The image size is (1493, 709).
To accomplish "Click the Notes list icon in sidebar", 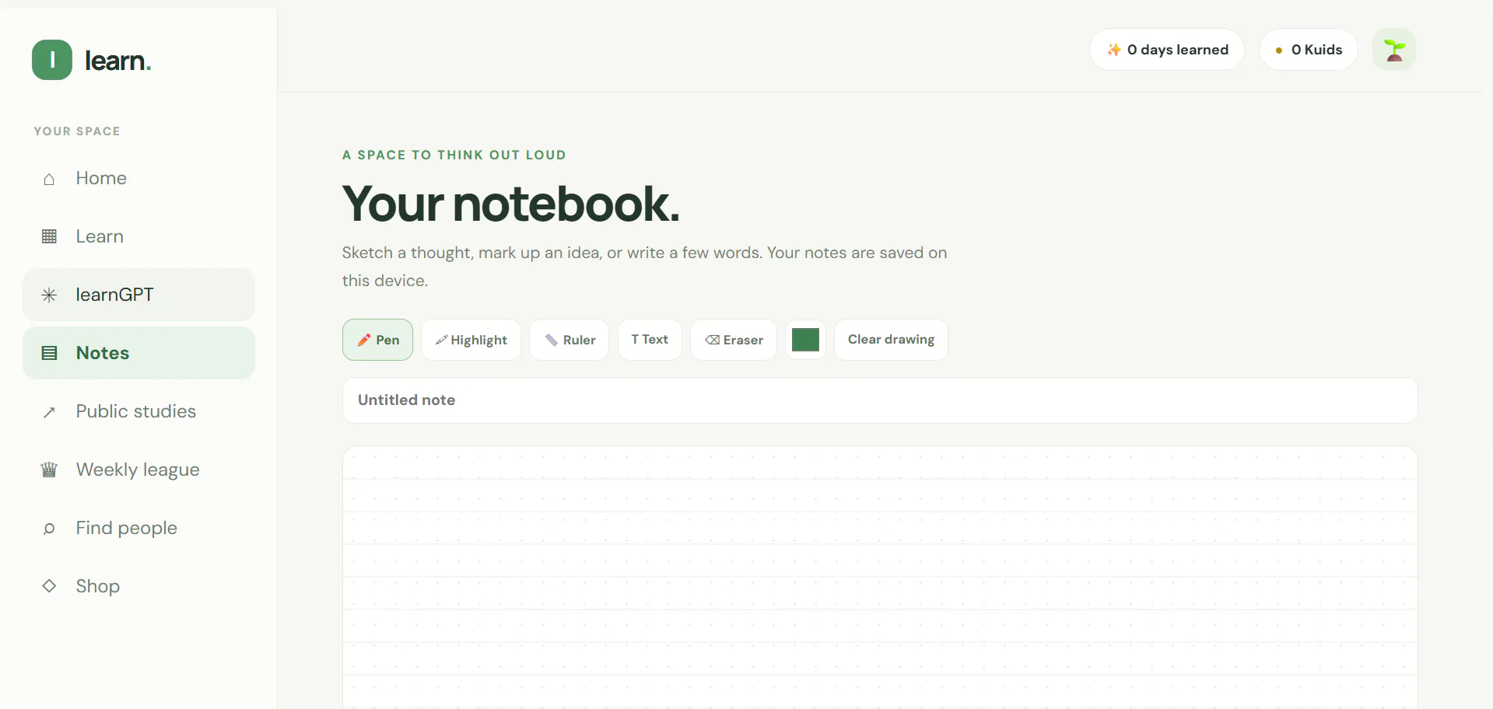I will (49, 353).
